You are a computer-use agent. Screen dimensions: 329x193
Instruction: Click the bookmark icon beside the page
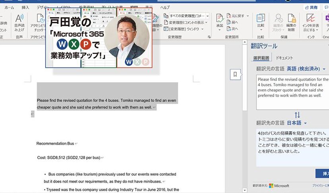point(235,74)
